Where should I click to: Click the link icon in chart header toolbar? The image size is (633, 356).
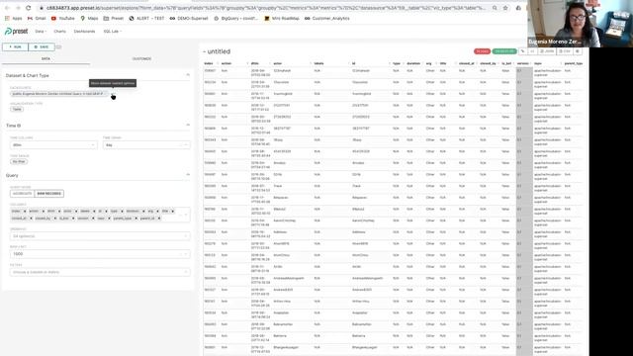[x=523, y=51]
